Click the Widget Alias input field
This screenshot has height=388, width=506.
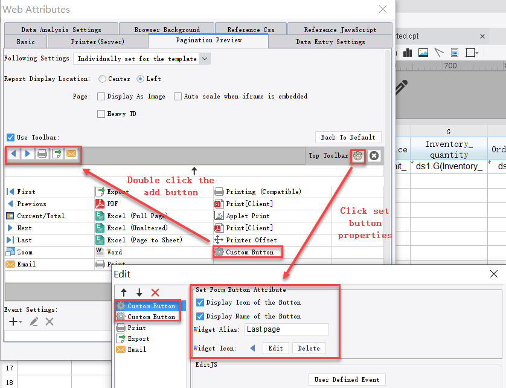click(286, 329)
